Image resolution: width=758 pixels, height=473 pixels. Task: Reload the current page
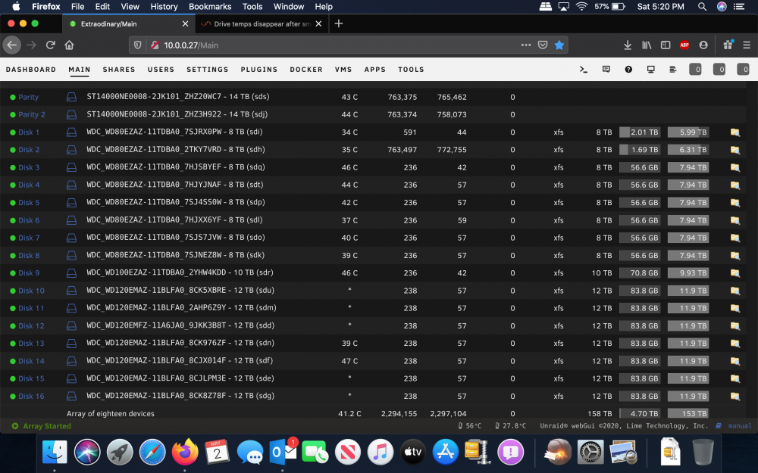50,45
